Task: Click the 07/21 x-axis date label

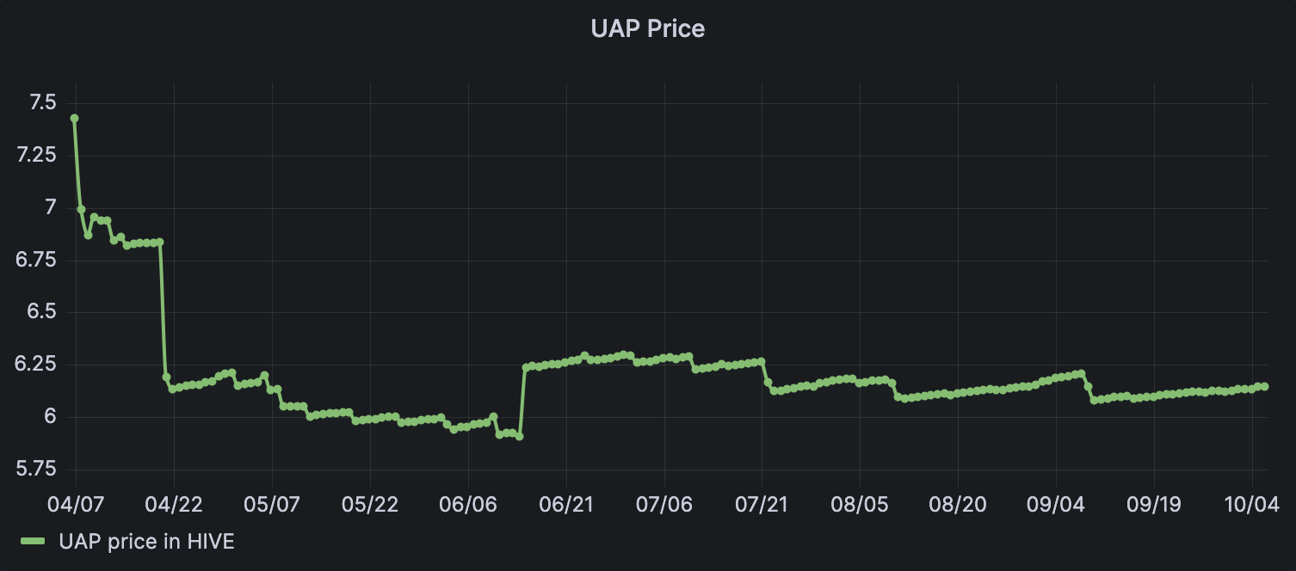Action: coord(762,504)
